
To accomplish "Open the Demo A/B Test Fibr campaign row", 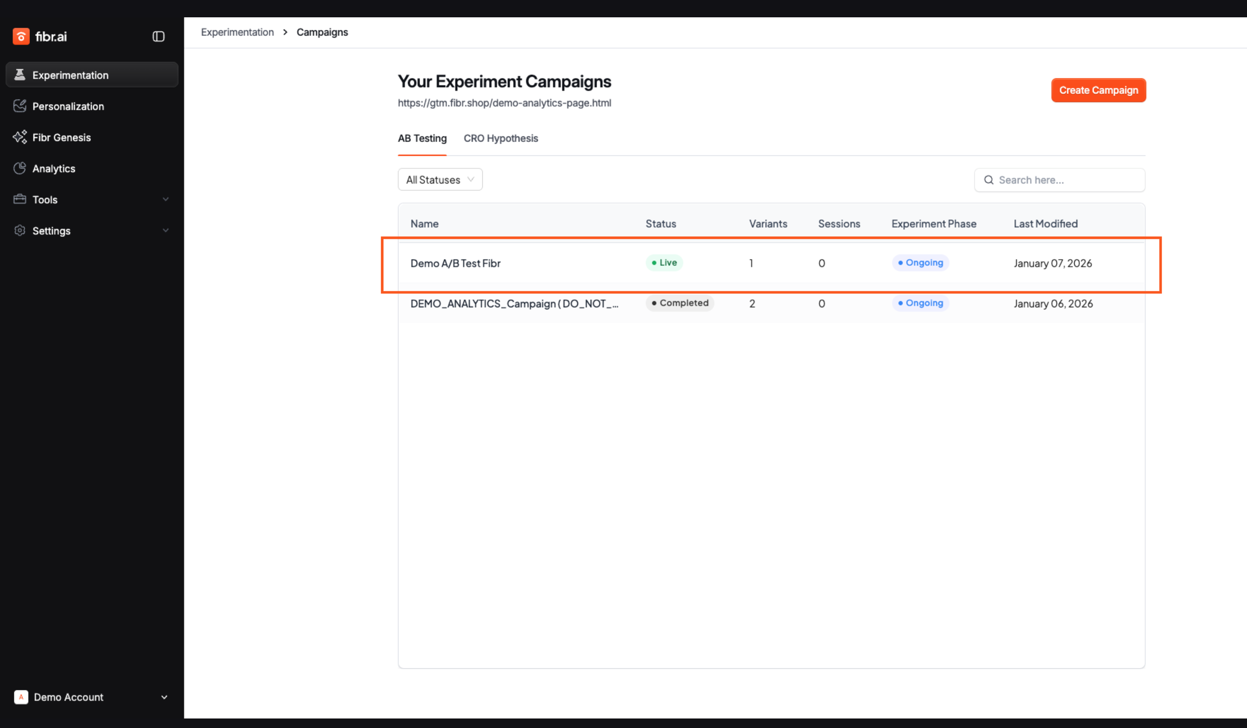I will pyautogui.click(x=455, y=263).
